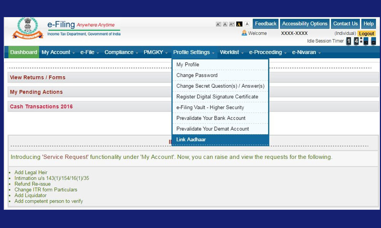381x228 pixels.
Task: Click the Add Legal Heir item
Action: [31, 172]
